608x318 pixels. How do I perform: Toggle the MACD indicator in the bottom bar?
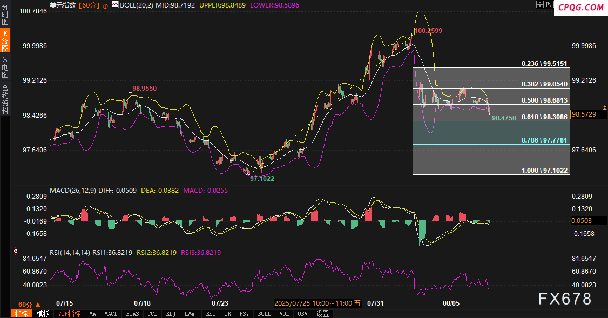coord(111,314)
